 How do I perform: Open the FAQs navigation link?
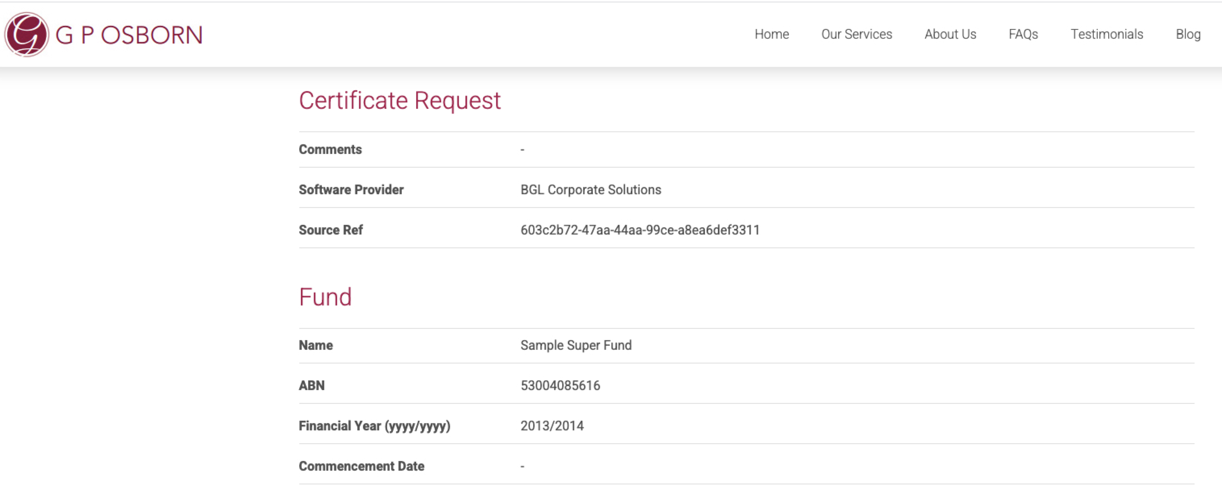(1023, 34)
